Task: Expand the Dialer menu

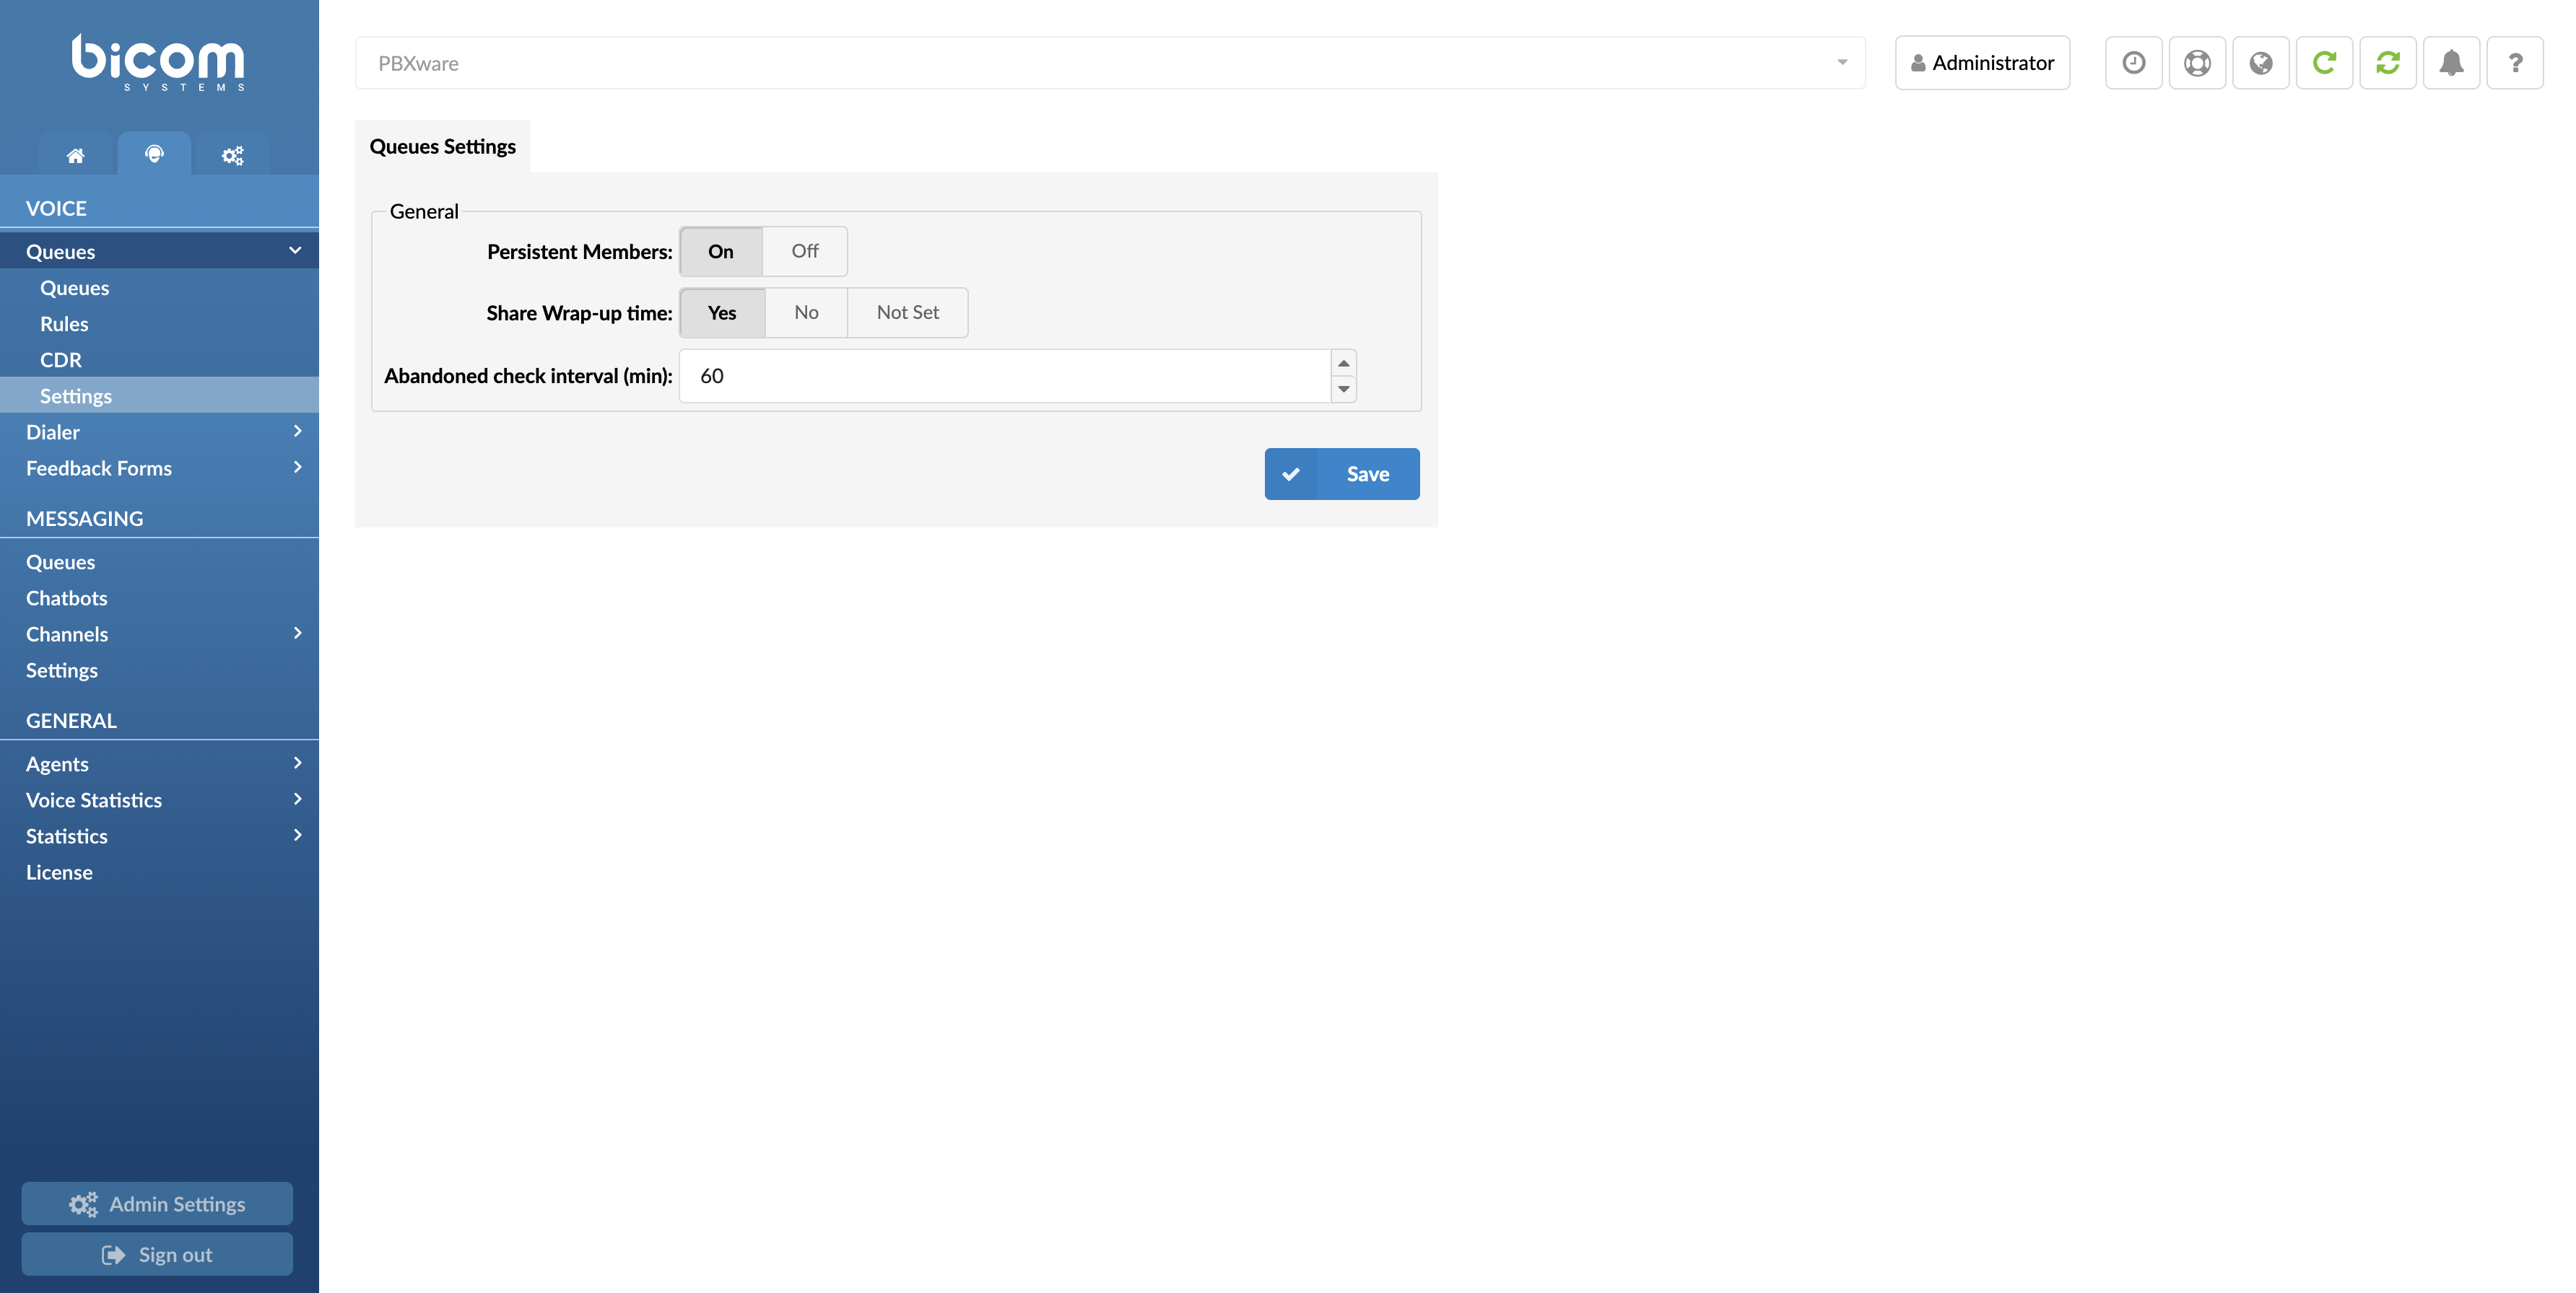Action: click(x=159, y=431)
